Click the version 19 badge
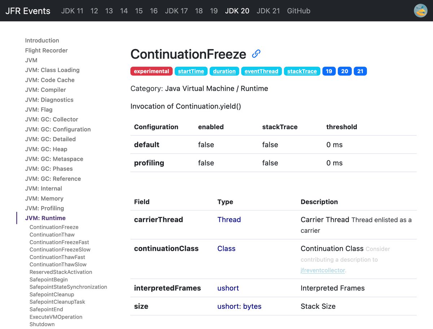The width and height of the screenshot is (433, 329). (329, 71)
